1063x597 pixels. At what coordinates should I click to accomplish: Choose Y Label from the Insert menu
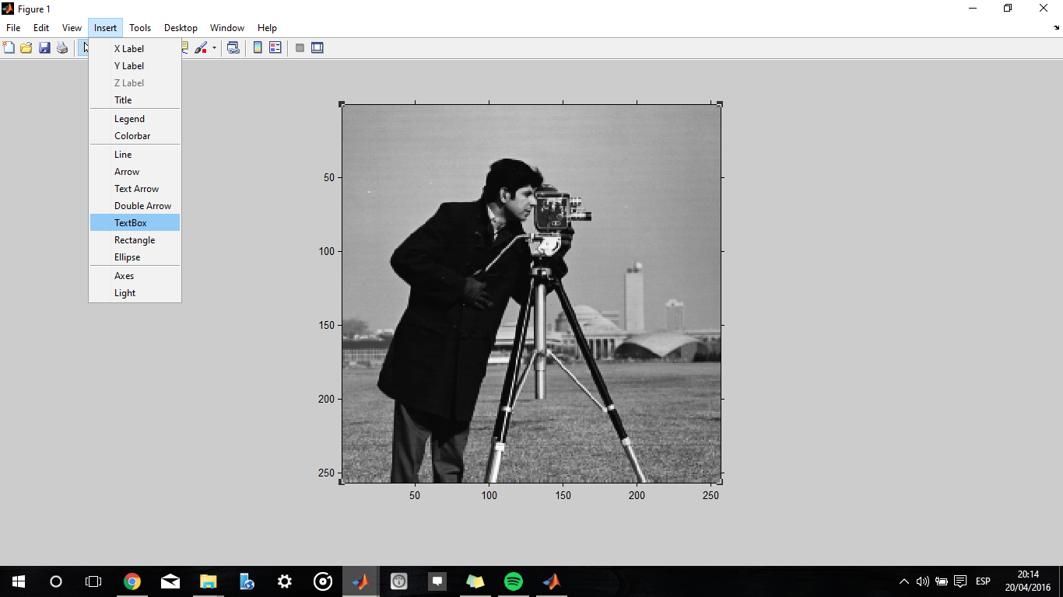135,66
